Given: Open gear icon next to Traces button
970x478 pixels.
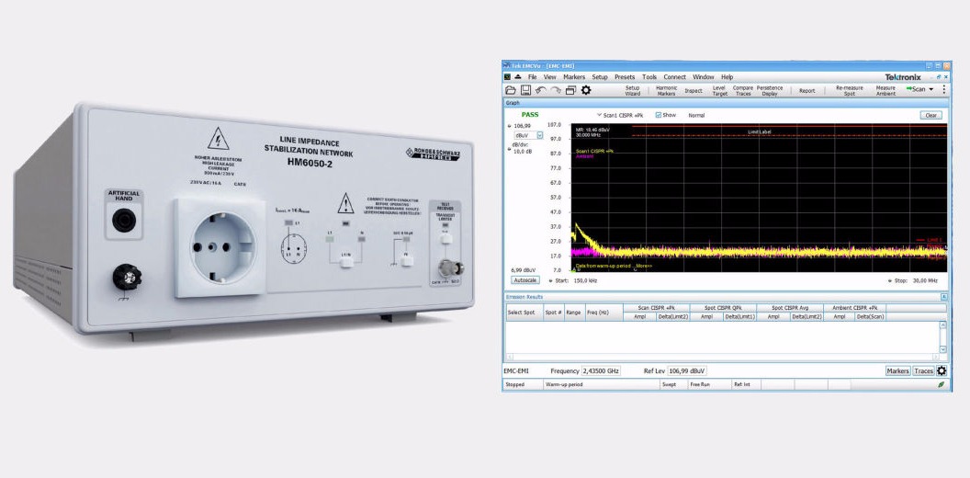Looking at the screenshot, I should click(x=942, y=371).
